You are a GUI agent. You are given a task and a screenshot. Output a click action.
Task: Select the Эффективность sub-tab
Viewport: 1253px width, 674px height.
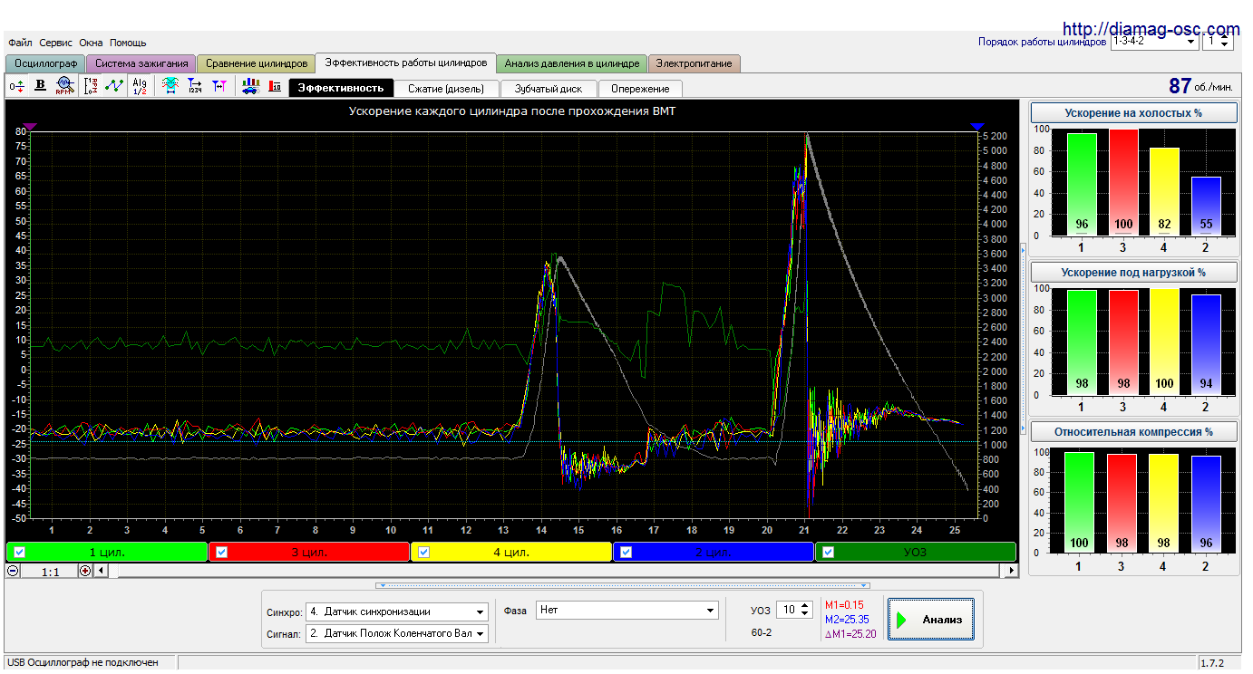pos(341,89)
